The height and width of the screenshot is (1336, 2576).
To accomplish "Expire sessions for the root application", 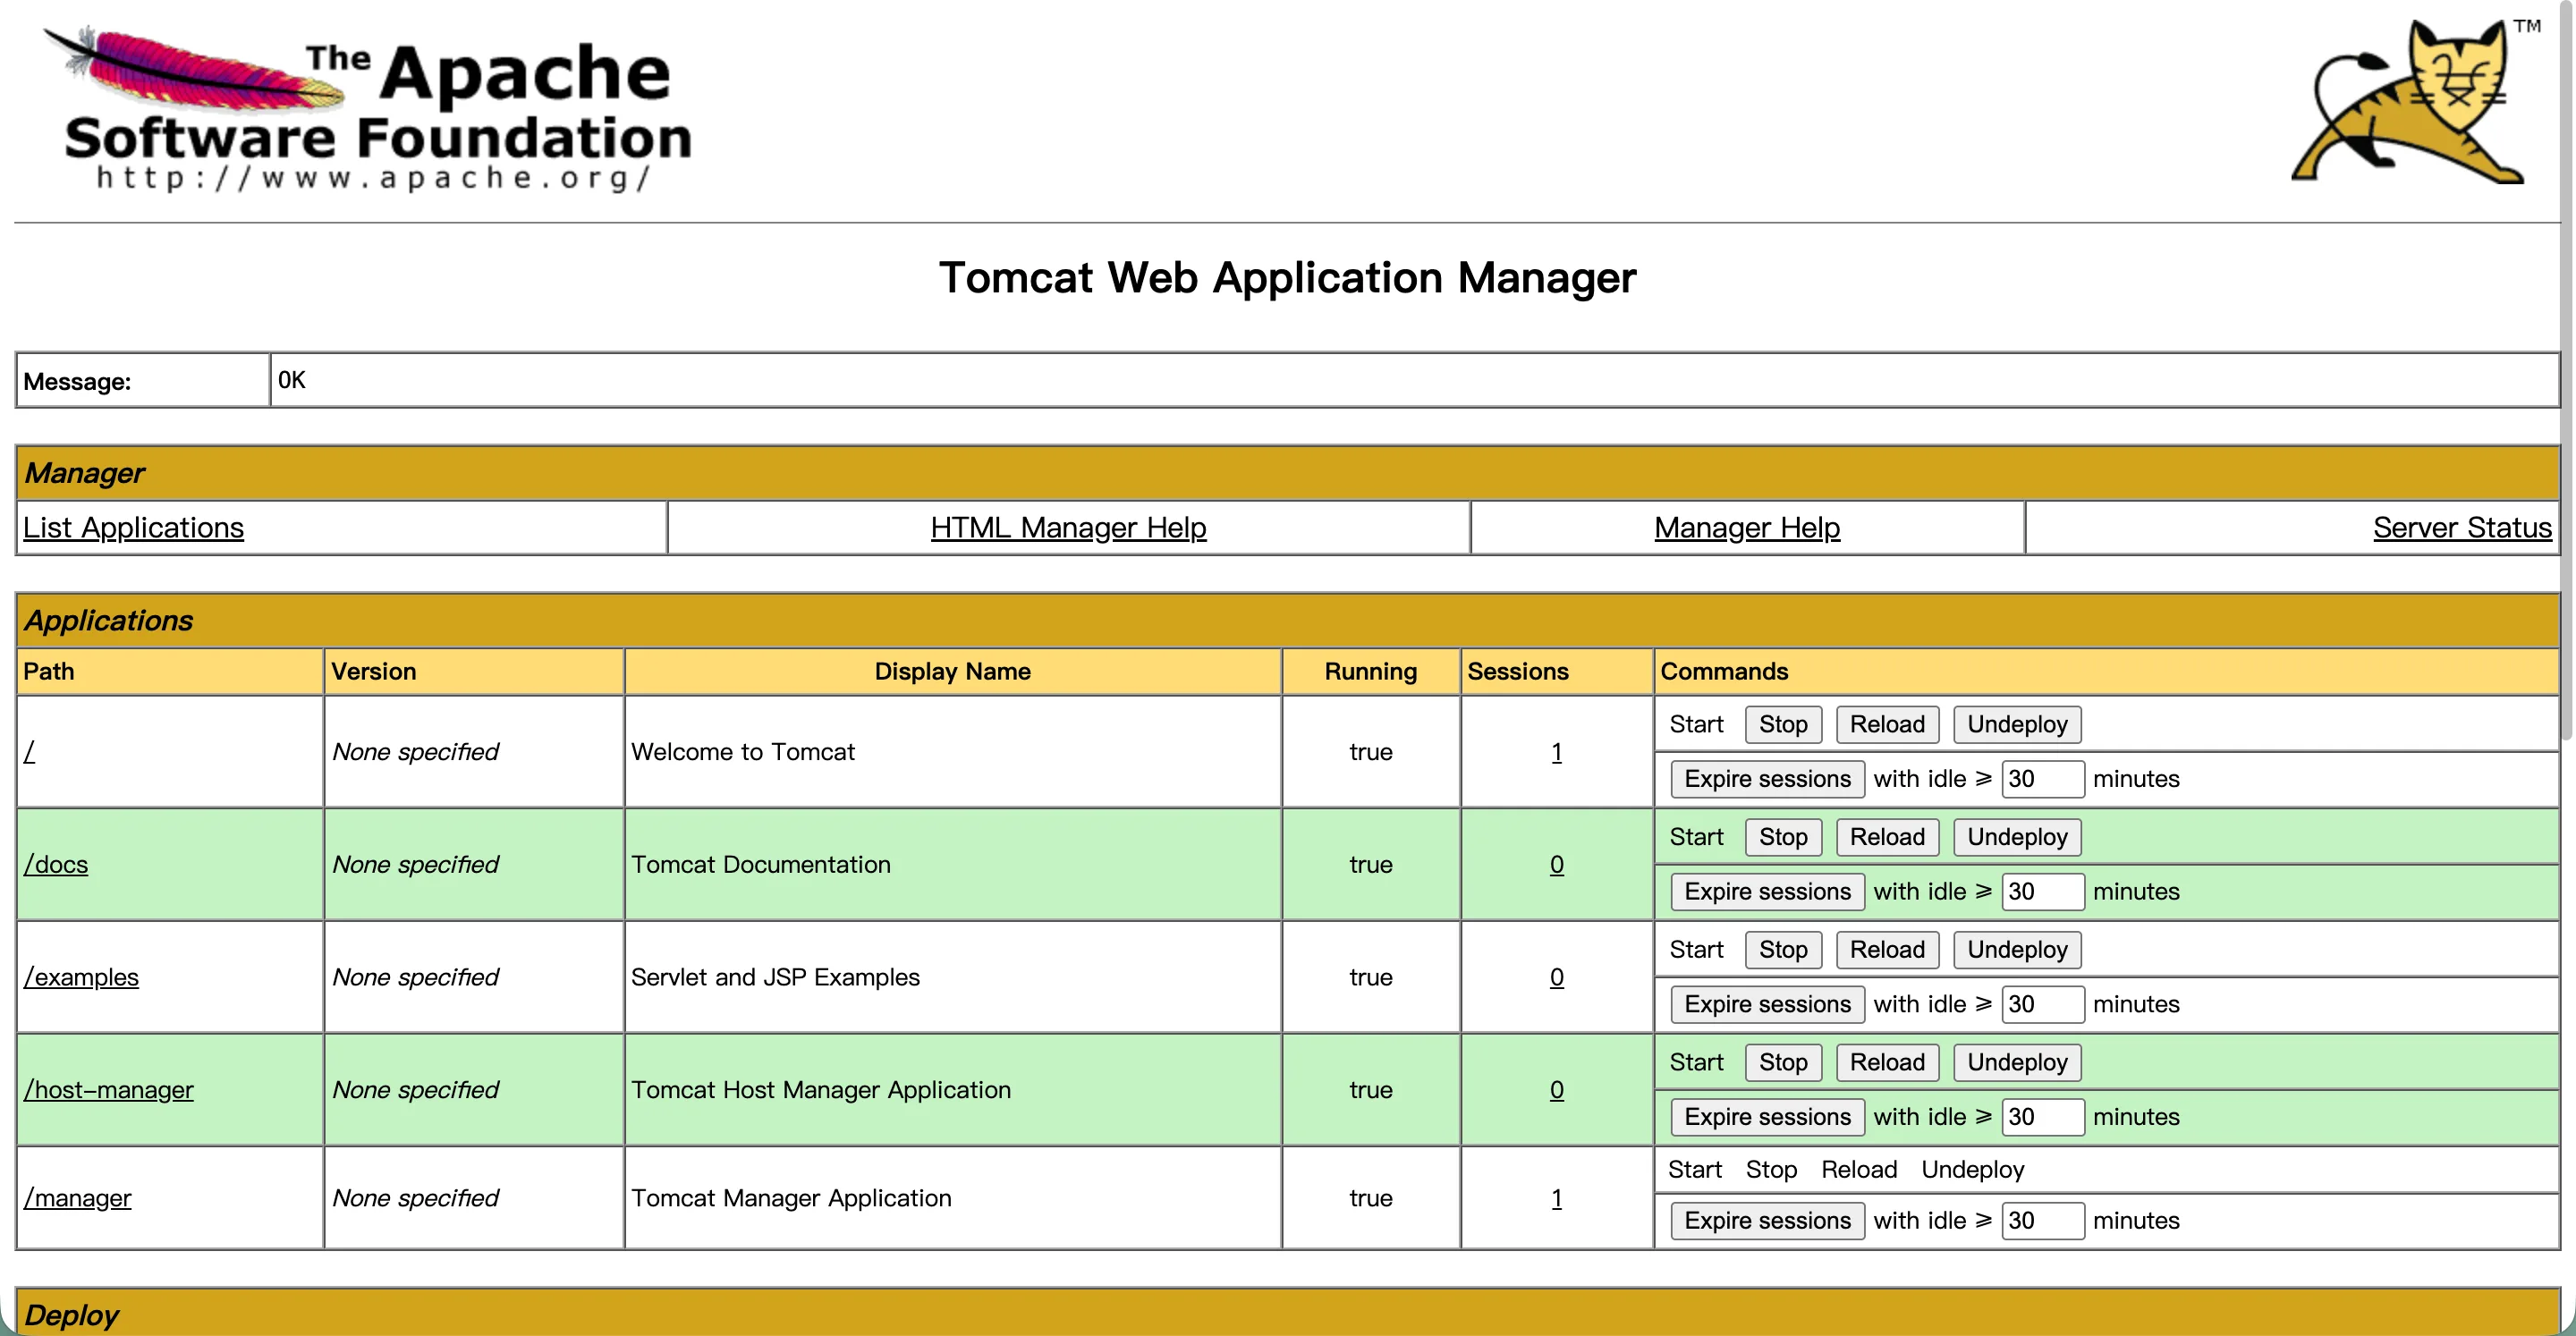I will pos(1767,779).
